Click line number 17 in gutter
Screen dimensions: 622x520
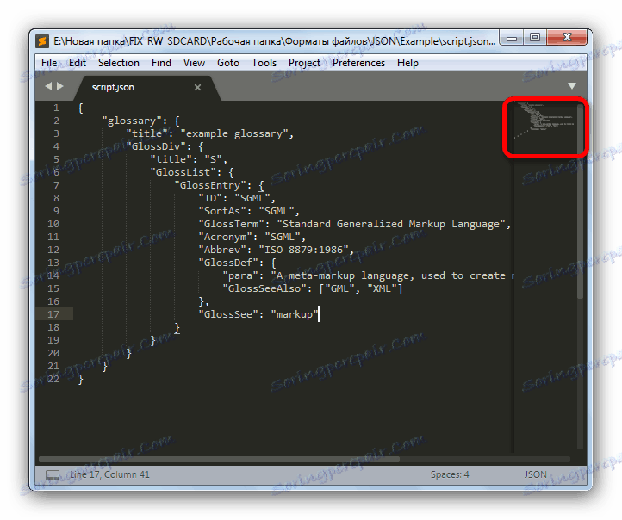(x=53, y=314)
